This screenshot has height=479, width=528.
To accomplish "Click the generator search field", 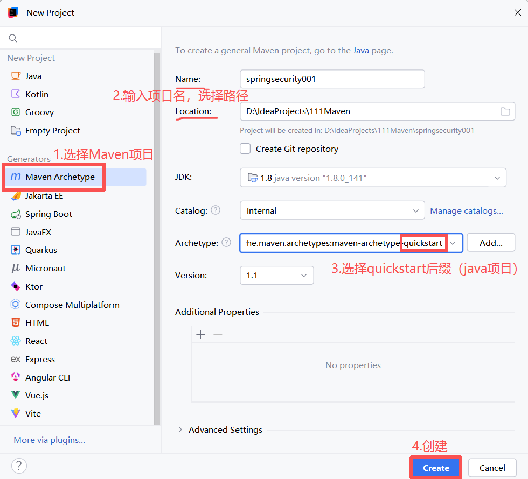I will click(81, 38).
